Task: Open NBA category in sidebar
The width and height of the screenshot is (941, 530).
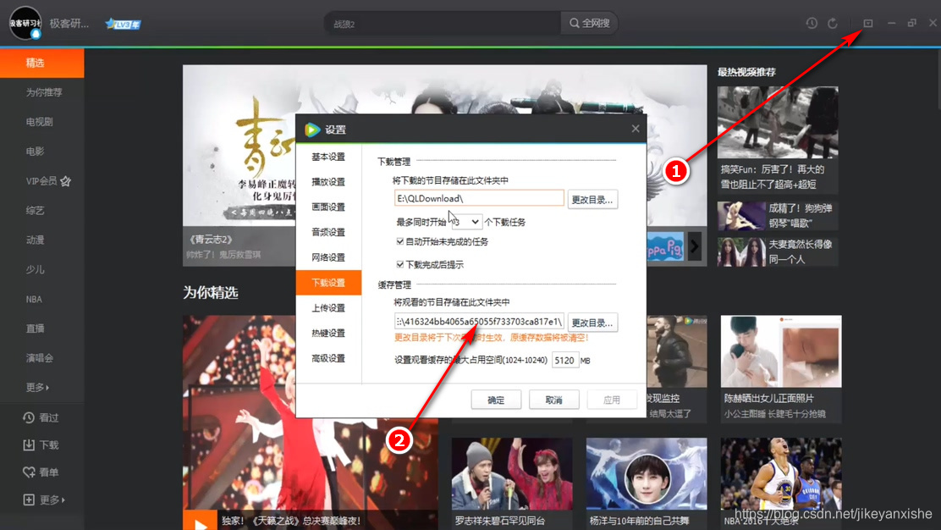Action: click(34, 299)
